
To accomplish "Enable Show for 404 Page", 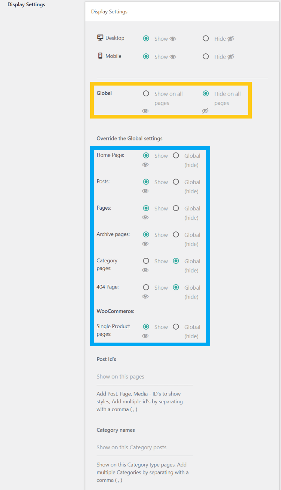I will tap(146, 287).
